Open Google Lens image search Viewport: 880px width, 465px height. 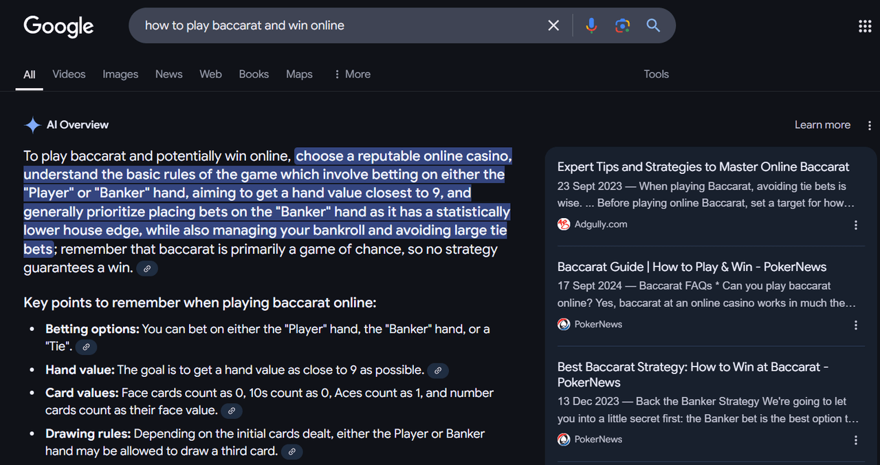622,25
